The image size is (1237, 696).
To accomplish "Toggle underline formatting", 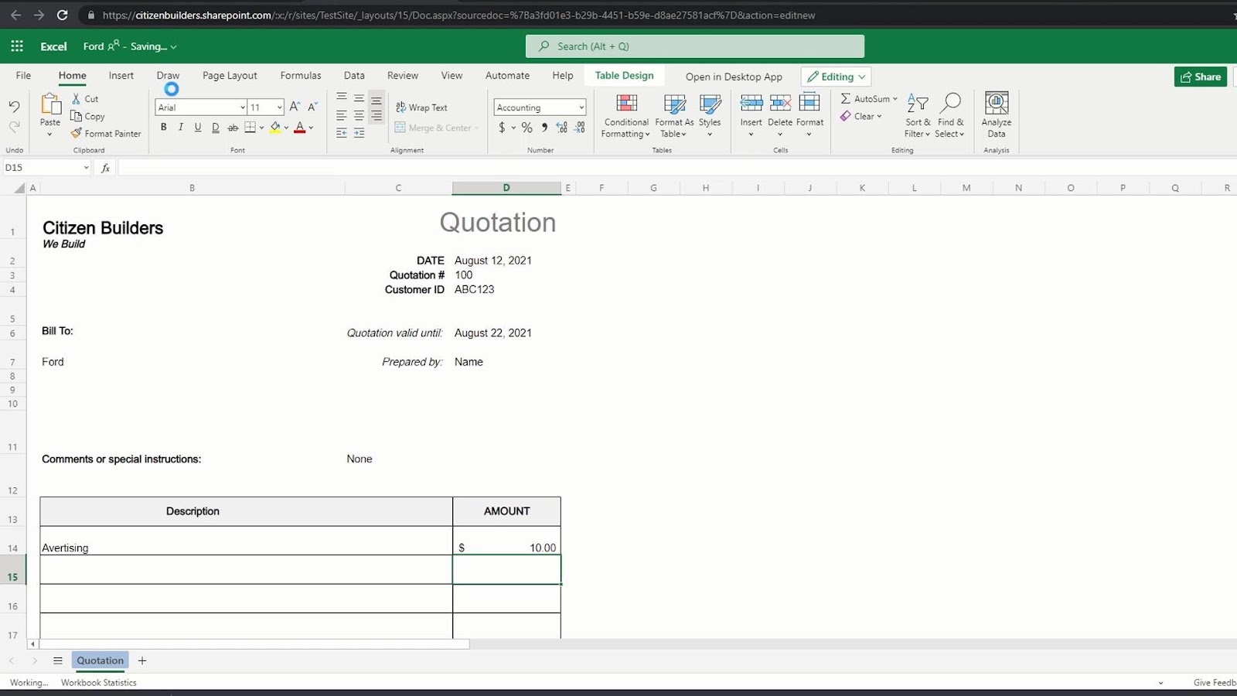I will click(x=198, y=128).
